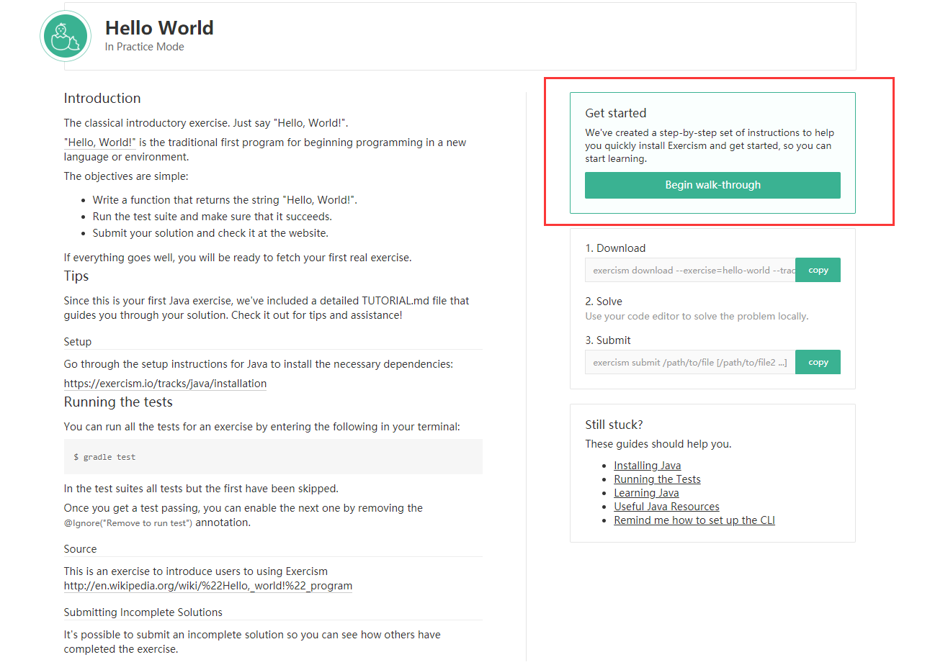Copy the exercism download command

(818, 271)
